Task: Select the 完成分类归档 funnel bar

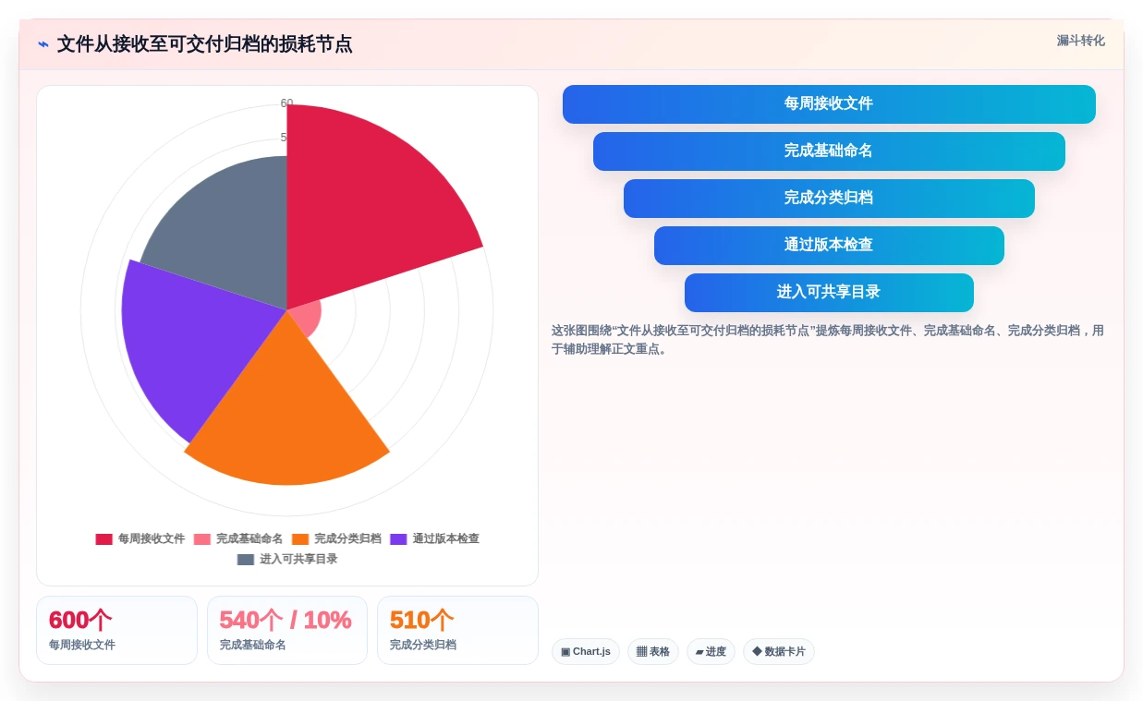Action: pyautogui.click(x=829, y=199)
